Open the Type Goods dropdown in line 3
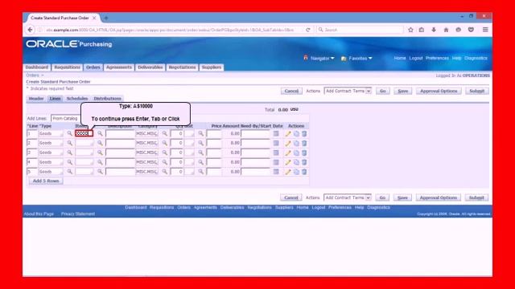515x289 pixels. coord(51,153)
